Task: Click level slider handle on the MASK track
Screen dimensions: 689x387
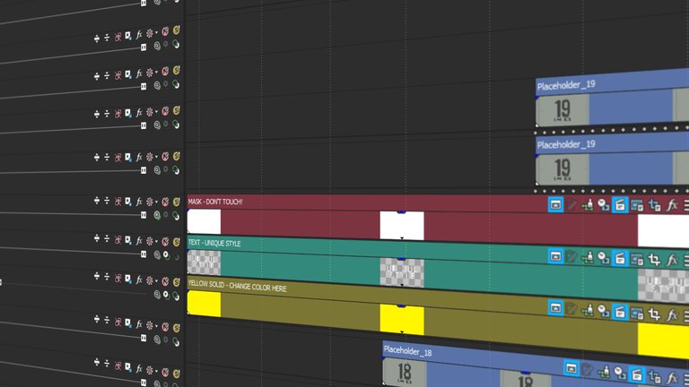Action: click(x=144, y=215)
